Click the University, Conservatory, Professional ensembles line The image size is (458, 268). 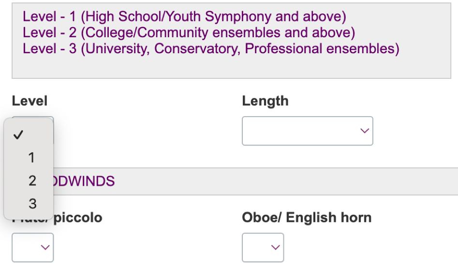pyautogui.click(x=211, y=49)
